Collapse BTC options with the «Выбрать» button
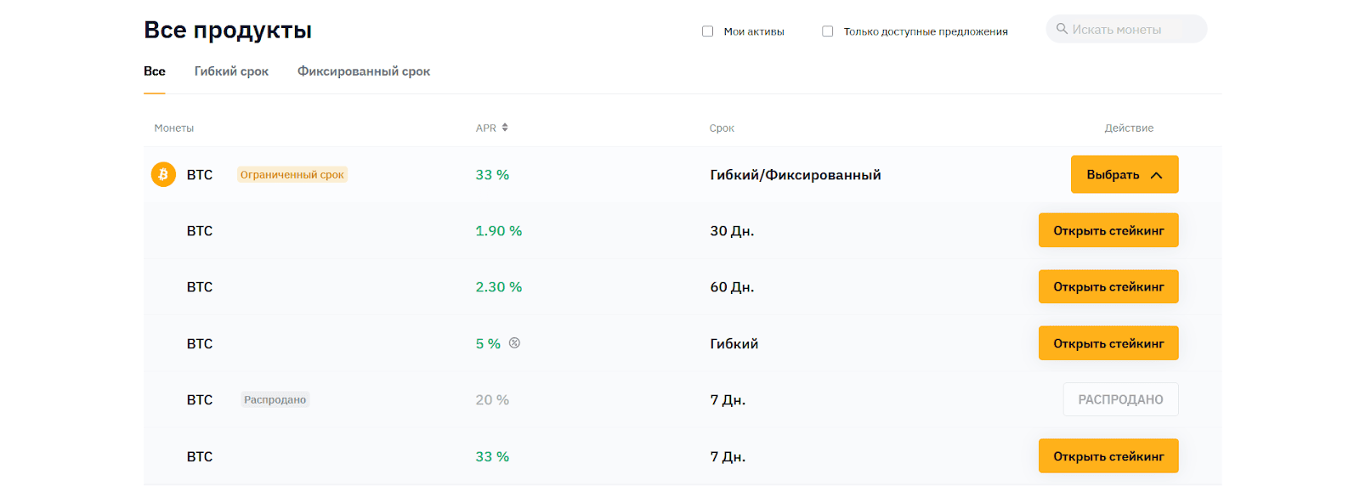Screen dimensions: 1360x486 1124,174
